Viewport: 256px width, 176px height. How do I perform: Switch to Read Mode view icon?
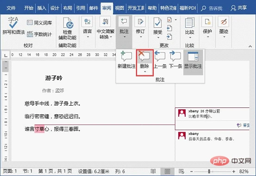(153, 171)
